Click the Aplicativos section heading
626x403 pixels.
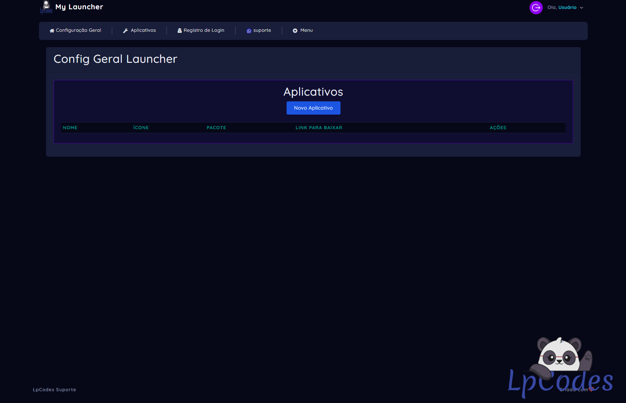(313, 92)
